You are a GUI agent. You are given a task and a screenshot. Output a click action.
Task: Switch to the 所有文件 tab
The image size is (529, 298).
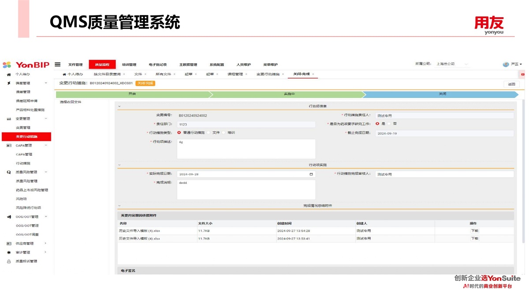163,74
